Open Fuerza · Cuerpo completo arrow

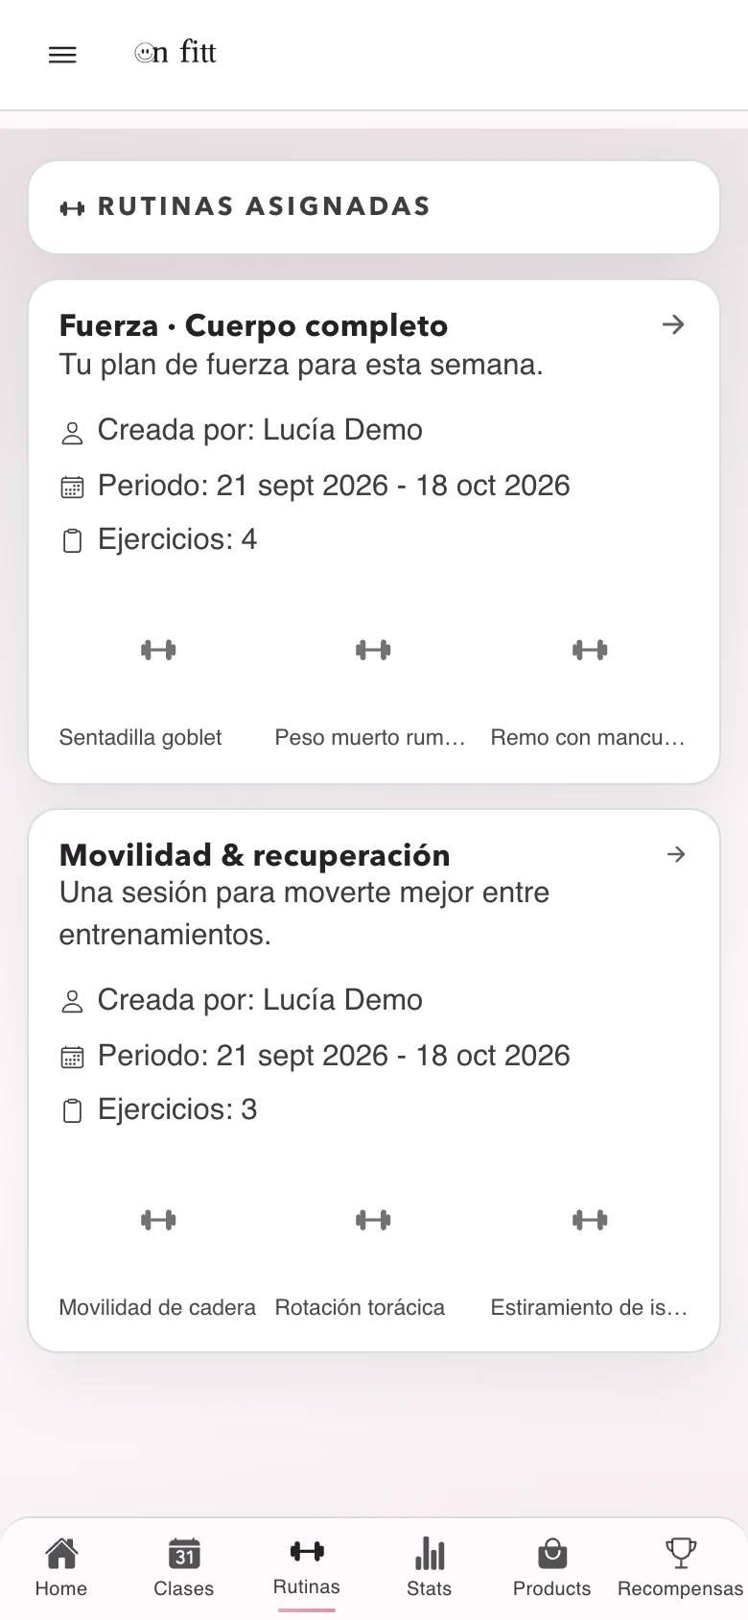[673, 324]
